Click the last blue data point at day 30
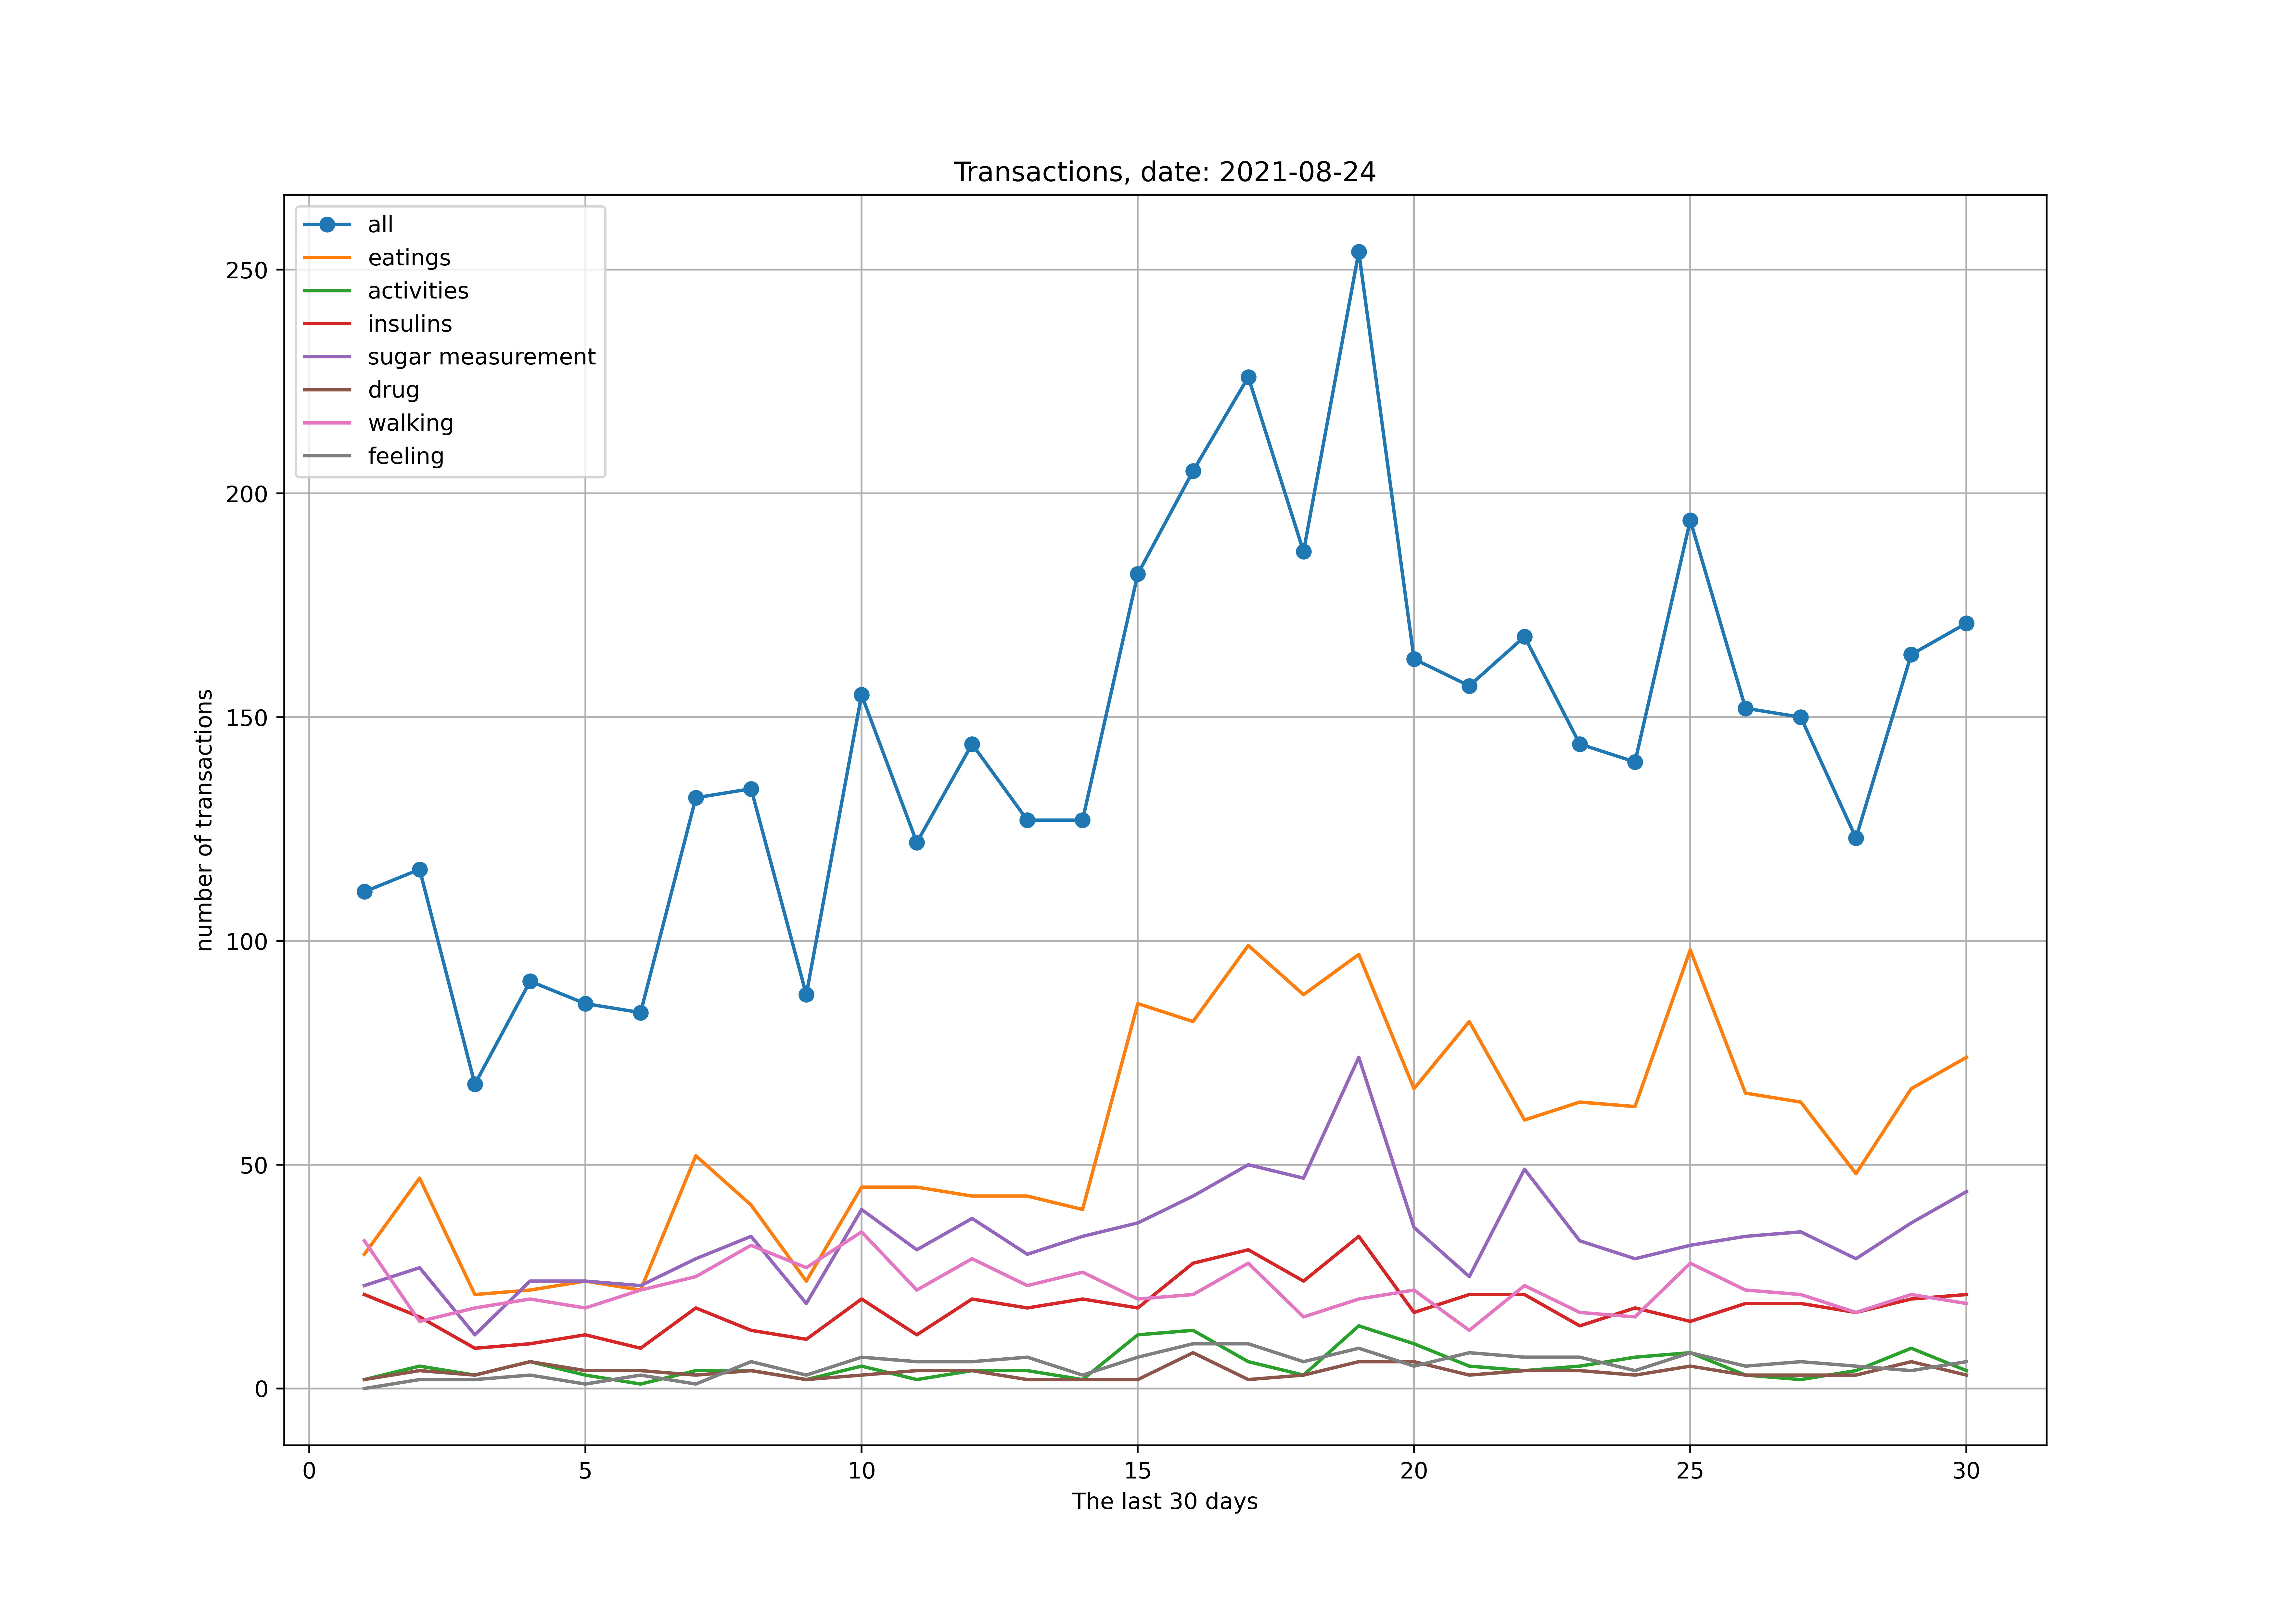 pos(1966,623)
